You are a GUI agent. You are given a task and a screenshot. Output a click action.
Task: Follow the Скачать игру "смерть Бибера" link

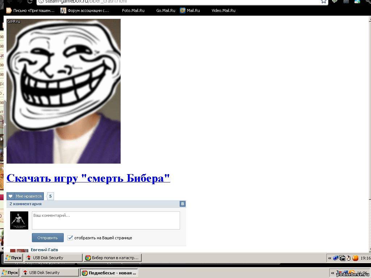coord(88,178)
